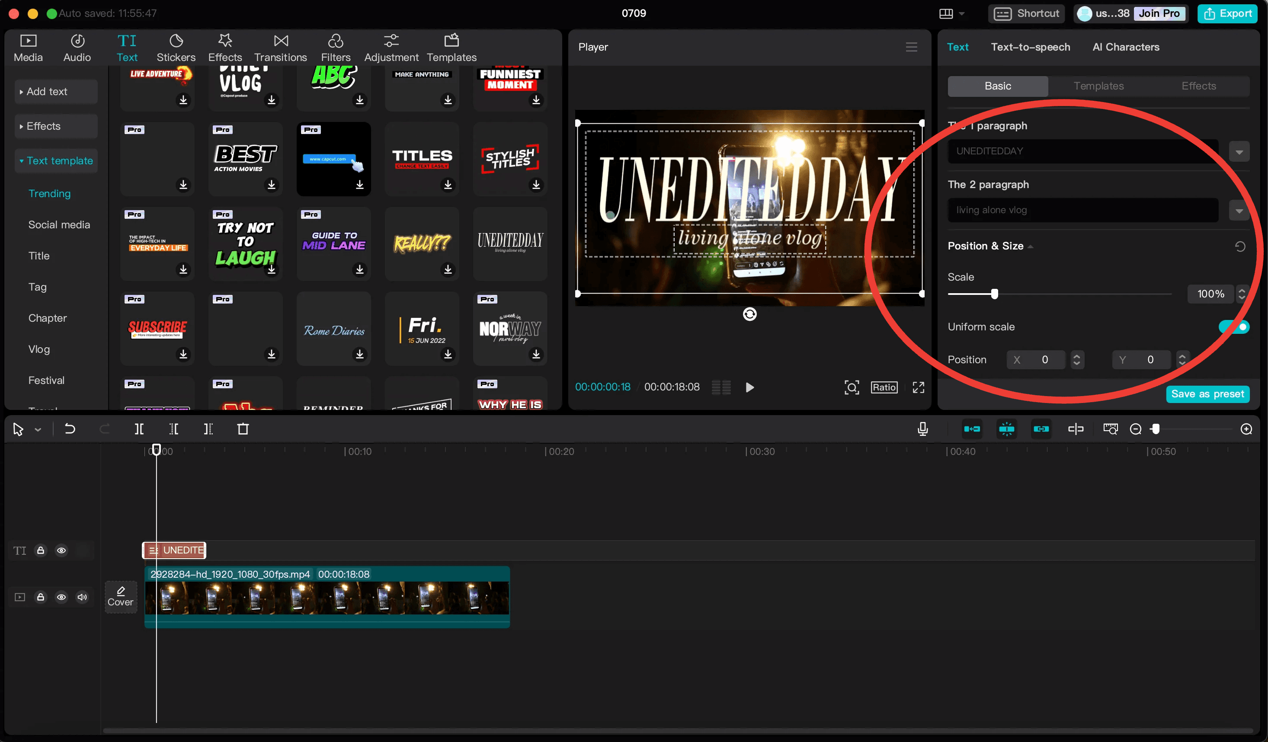Viewport: 1268px width, 742px height.
Task: Open the Adjustment panel
Action: pos(391,48)
